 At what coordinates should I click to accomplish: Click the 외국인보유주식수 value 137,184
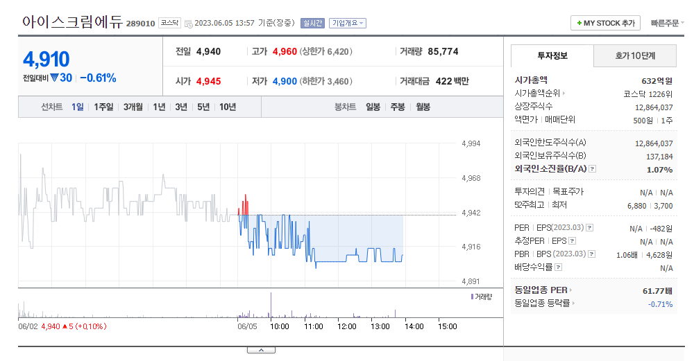tap(659, 157)
